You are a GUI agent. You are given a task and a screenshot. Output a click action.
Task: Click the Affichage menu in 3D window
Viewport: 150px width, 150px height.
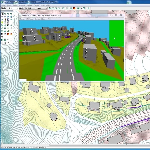click(x=29, y=19)
